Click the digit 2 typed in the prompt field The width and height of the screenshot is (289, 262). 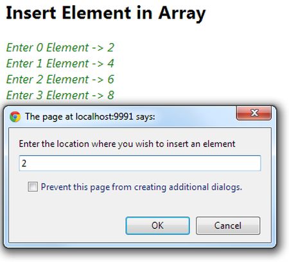tap(24, 163)
